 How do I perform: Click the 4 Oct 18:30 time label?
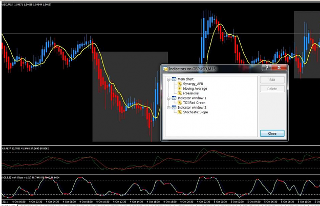170,202
